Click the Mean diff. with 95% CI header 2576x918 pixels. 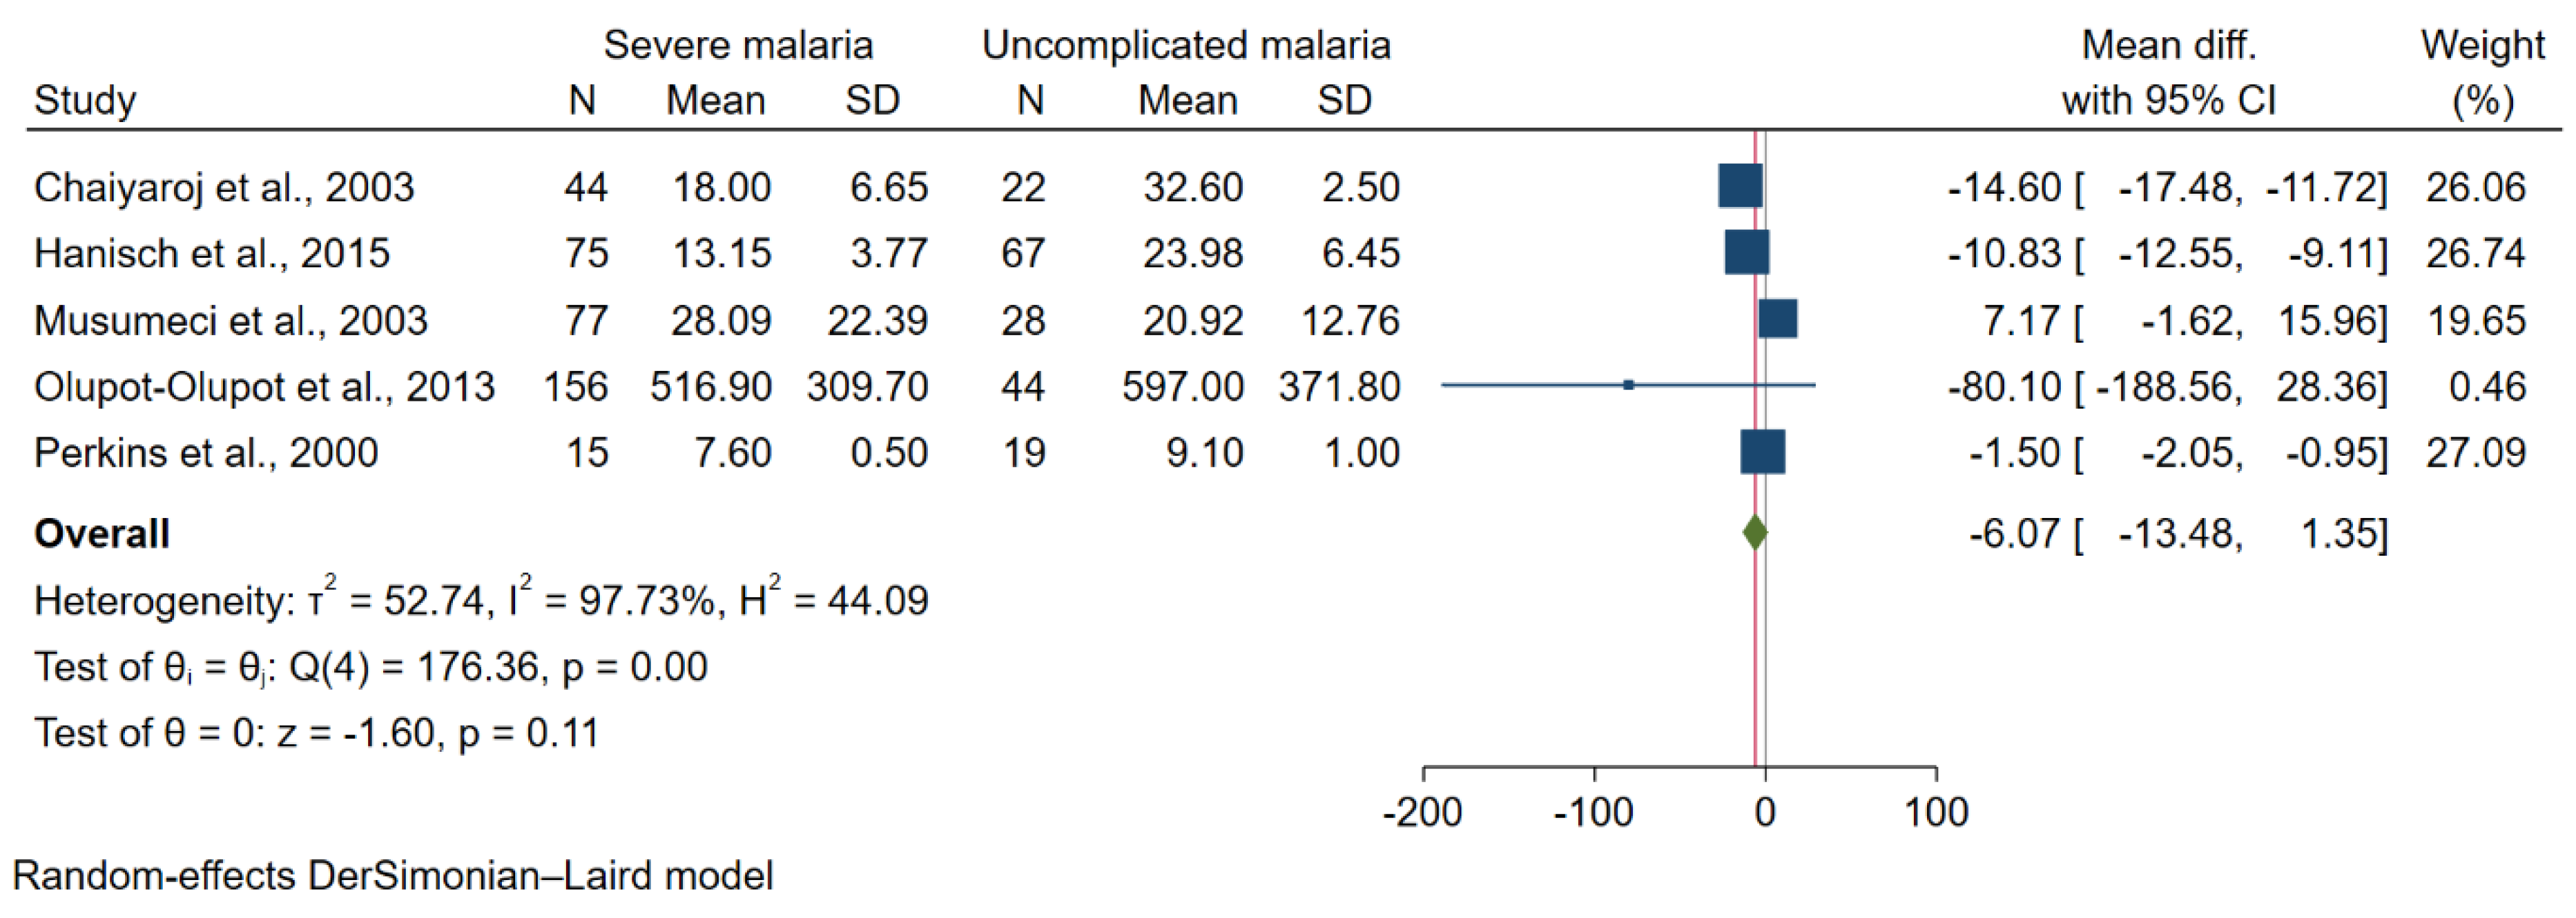(2168, 72)
